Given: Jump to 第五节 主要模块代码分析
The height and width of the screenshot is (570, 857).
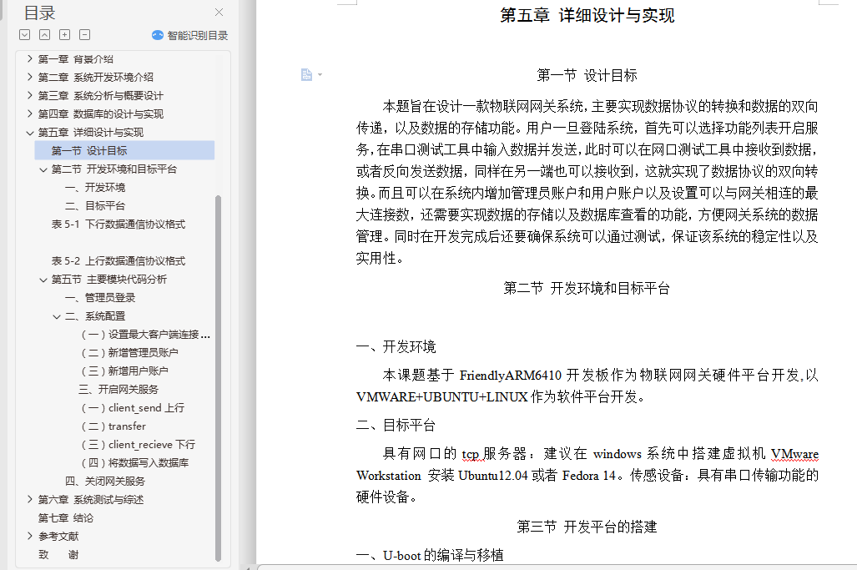Looking at the screenshot, I should (x=109, y=280).
